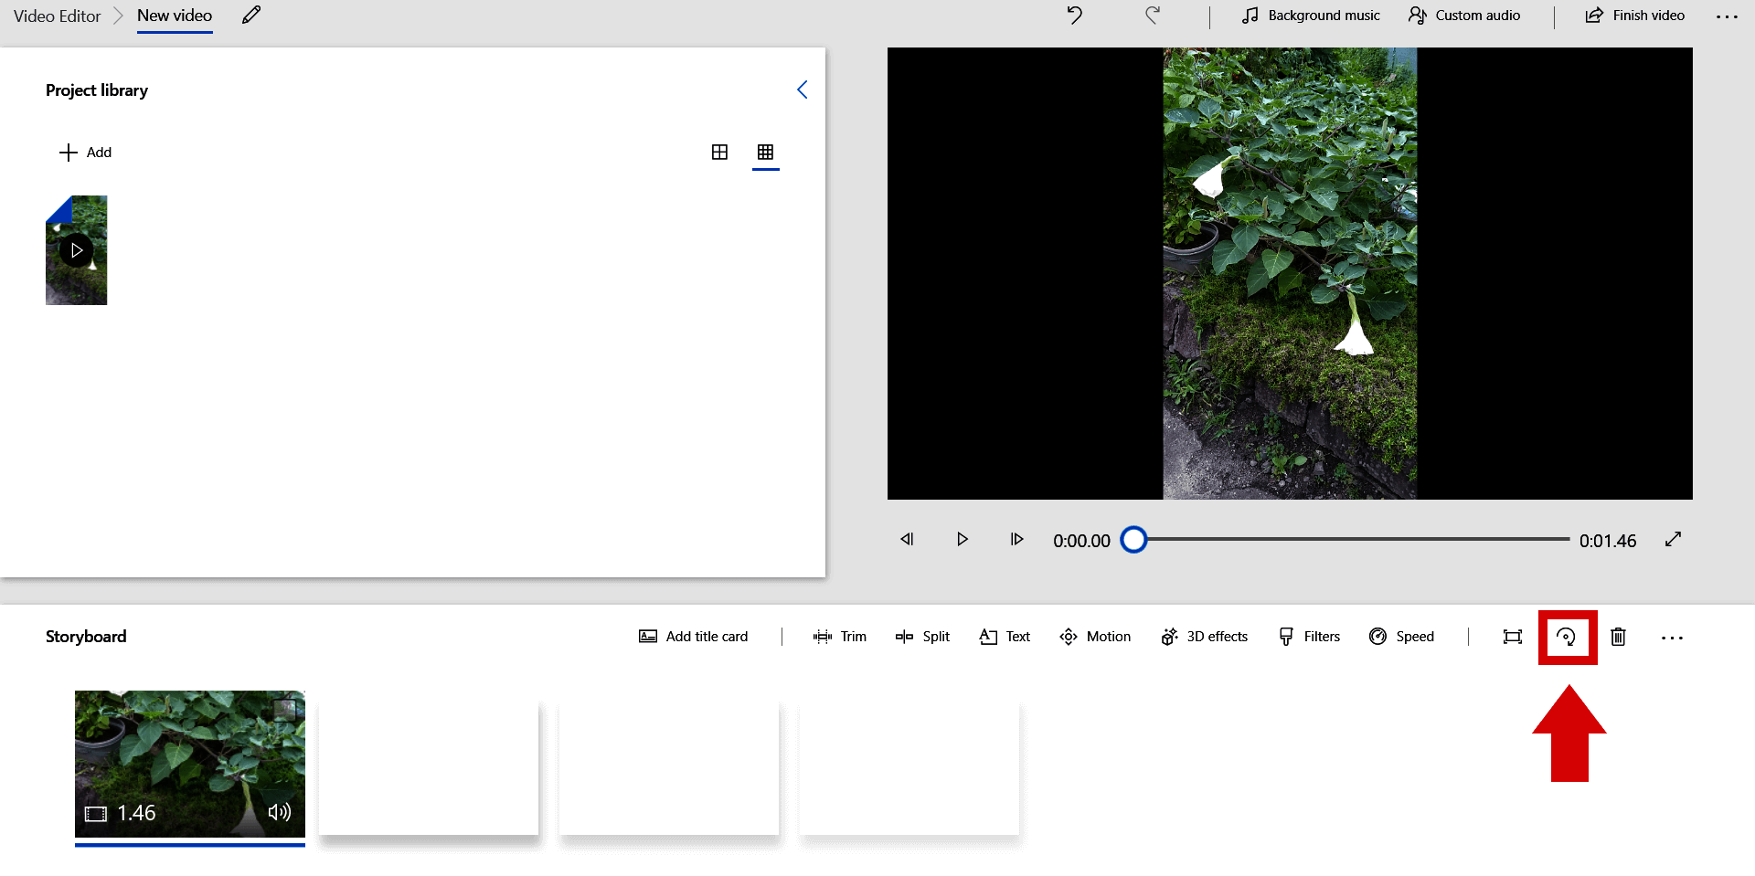
Task: Apply a Motion effect
Action: (x=1094, y=636)
